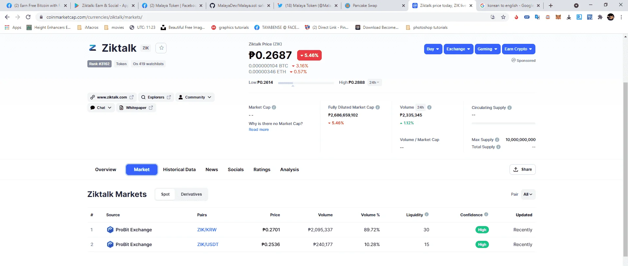Click the Circulating Supply info icon
Image resolution: width=628 pixels, height=266 pixels.
[510, 108]
